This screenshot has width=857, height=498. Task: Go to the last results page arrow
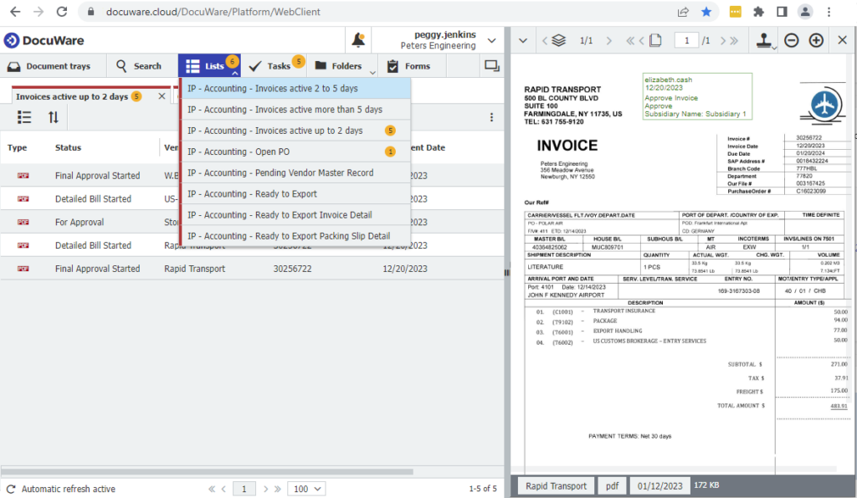pyautogui.click(x=278, y=489)
